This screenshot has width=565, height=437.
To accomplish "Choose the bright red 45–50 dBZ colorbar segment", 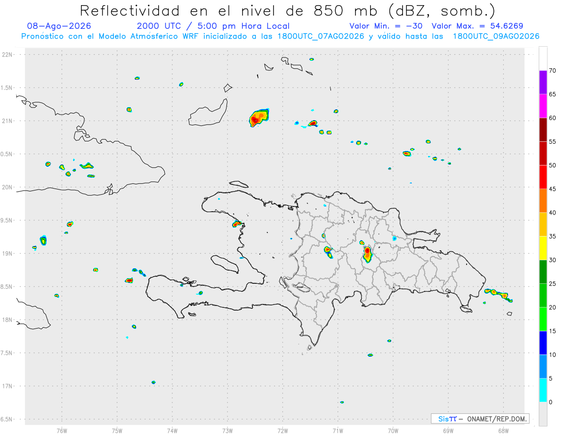I will coord(543,177).
